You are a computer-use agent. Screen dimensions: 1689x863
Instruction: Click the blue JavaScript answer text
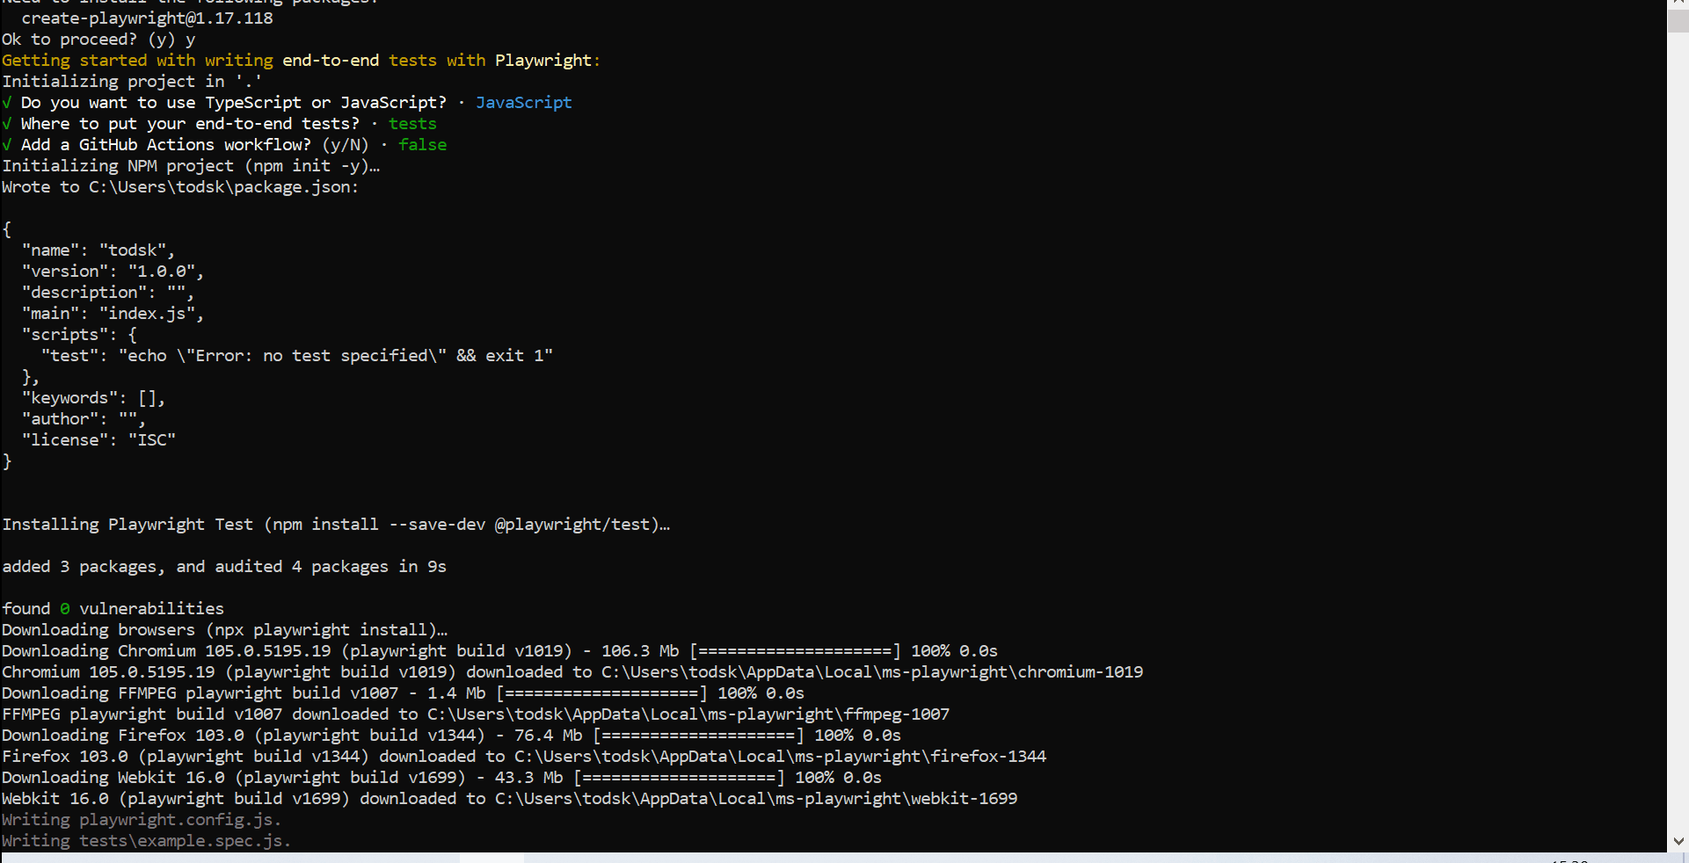tap(524, 103)
